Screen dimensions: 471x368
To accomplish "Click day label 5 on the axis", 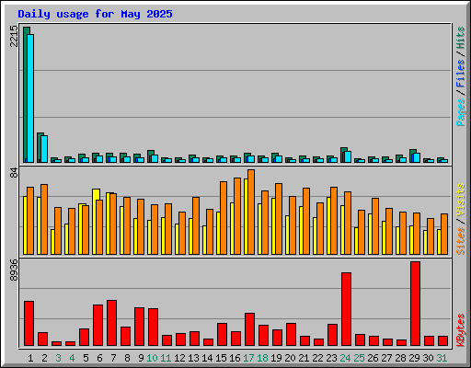I will click(x=86, y=358).
